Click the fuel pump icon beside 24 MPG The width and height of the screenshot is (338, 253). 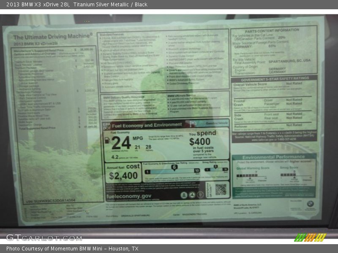(107, 140)
